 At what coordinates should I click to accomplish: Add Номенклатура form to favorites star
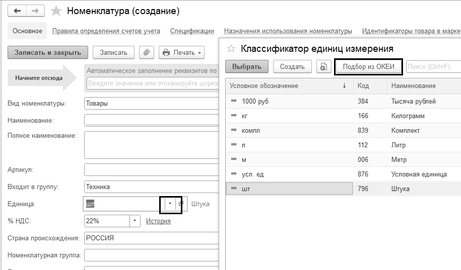click(56, 11)
